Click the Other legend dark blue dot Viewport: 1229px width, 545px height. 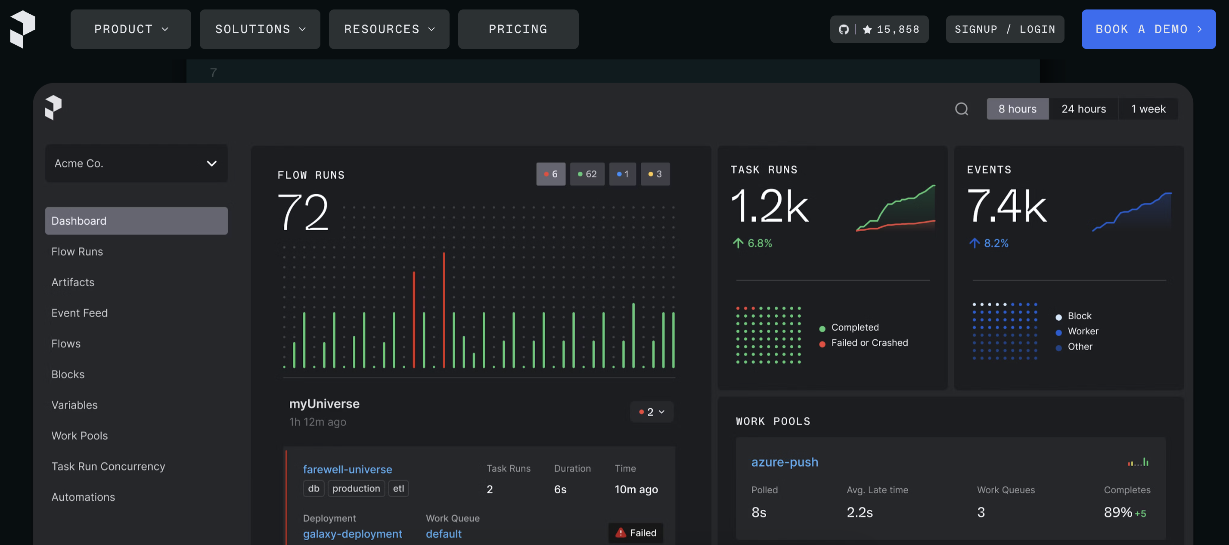tap(1058, 348)
